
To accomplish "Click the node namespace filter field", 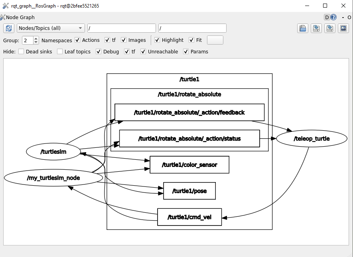I will pyautogui.click(x=122, y=28).
